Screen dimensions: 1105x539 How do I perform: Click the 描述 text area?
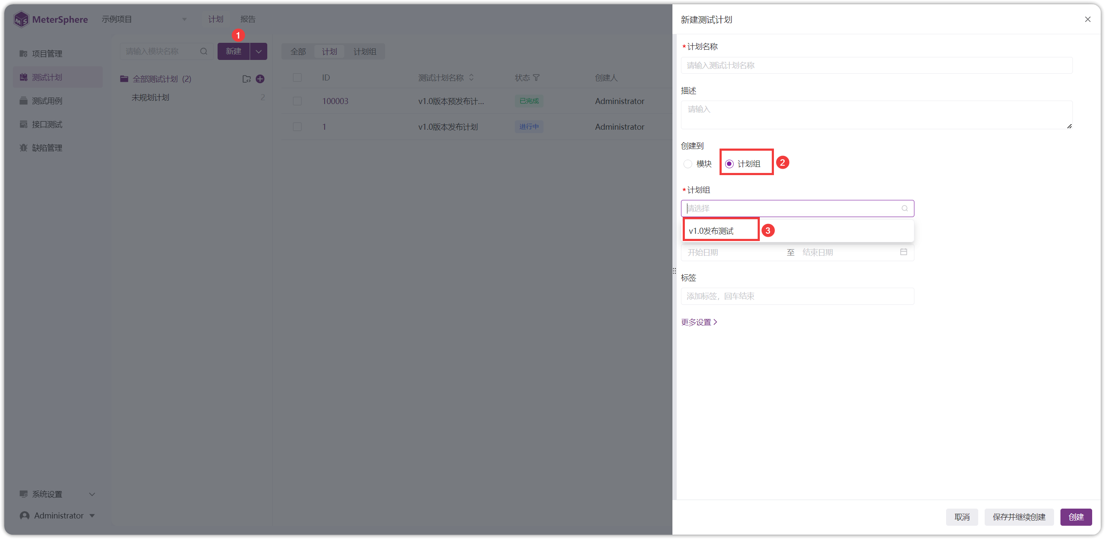876,115
